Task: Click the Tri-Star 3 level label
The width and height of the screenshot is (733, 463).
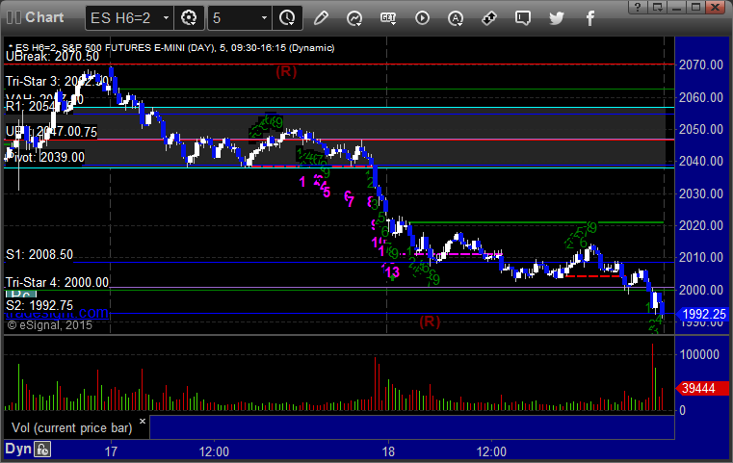Action: tap(57, 81)
